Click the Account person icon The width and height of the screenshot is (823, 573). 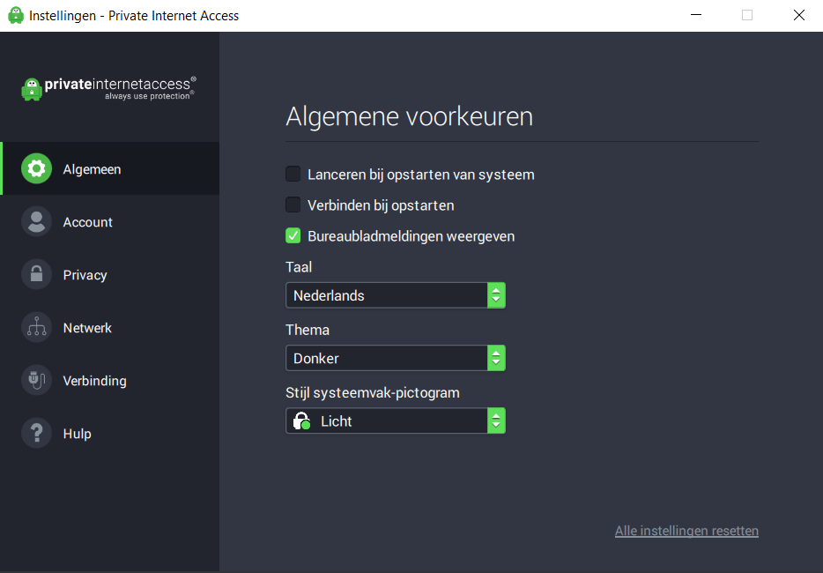point(36,221)
